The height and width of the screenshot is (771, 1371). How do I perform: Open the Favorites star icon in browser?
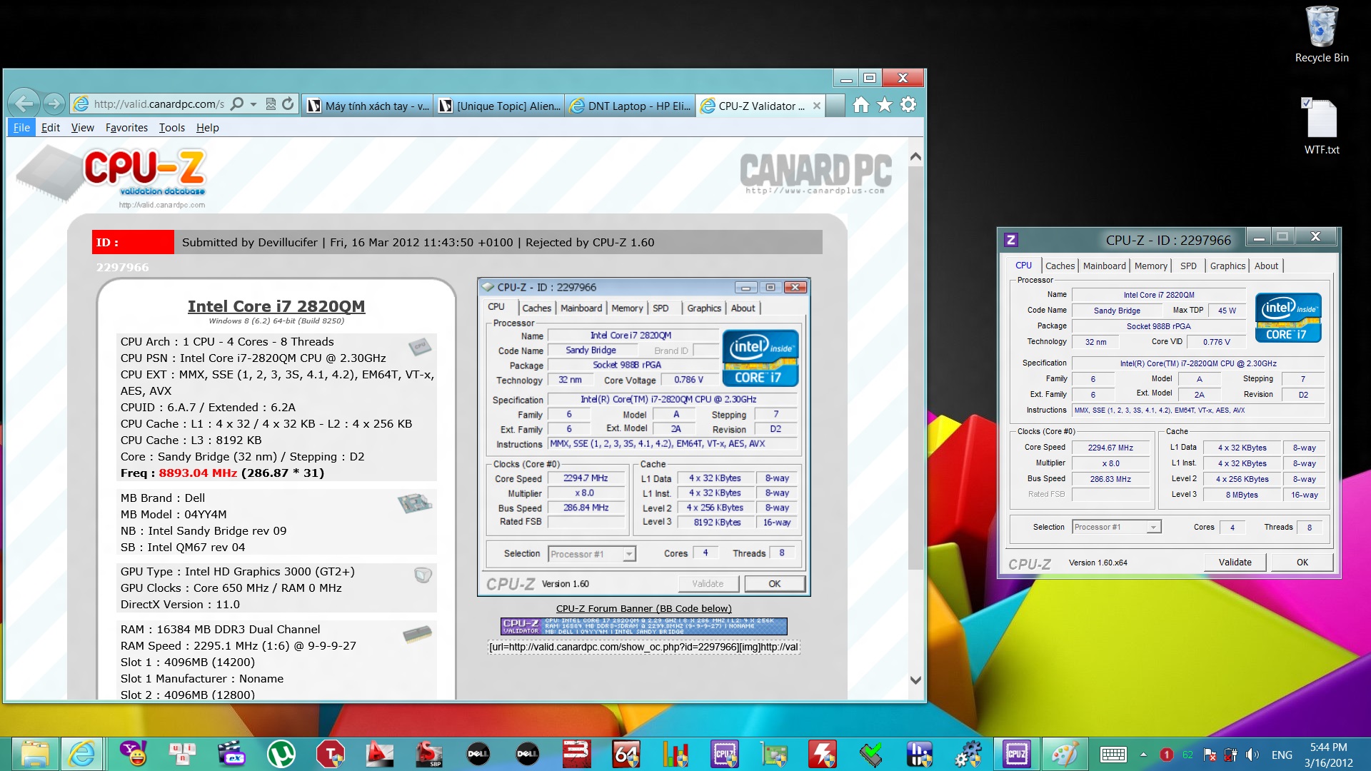click(x=885, y=105)
